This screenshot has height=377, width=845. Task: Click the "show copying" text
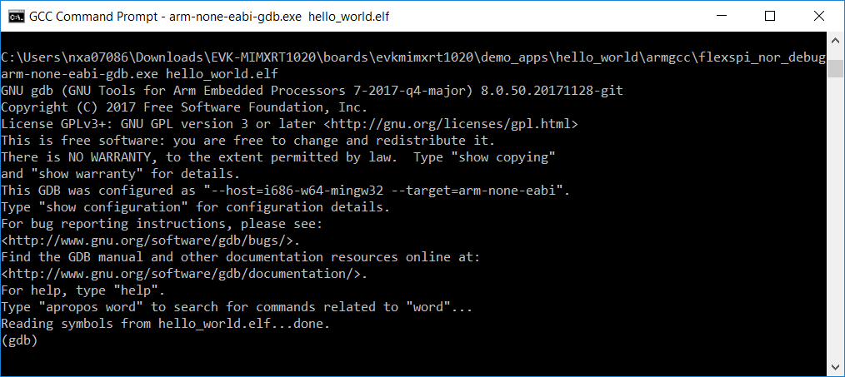507,156
